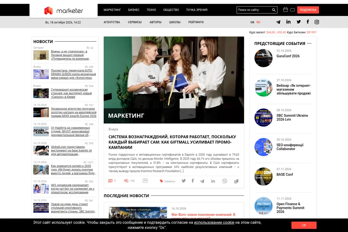Open the Facebook icon in header
348x232 pixels.
pos(308,21)
